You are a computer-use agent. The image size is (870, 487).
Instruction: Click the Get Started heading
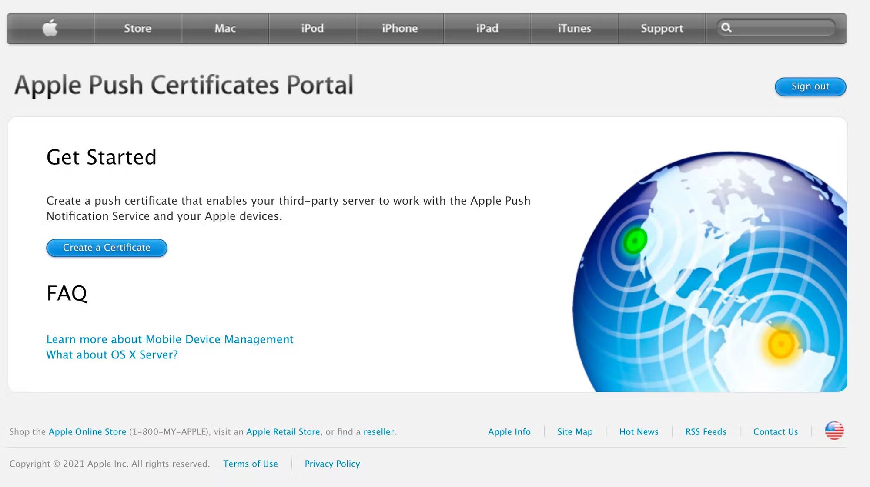point(101,157)
